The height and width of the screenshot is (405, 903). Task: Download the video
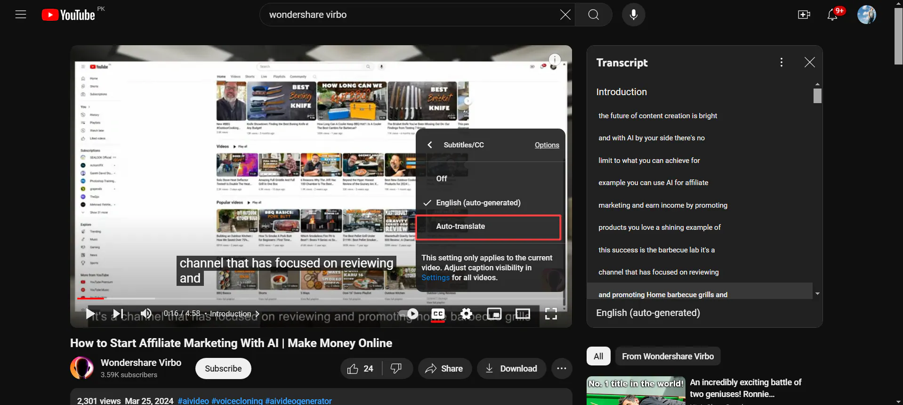(x=511, y=368)
